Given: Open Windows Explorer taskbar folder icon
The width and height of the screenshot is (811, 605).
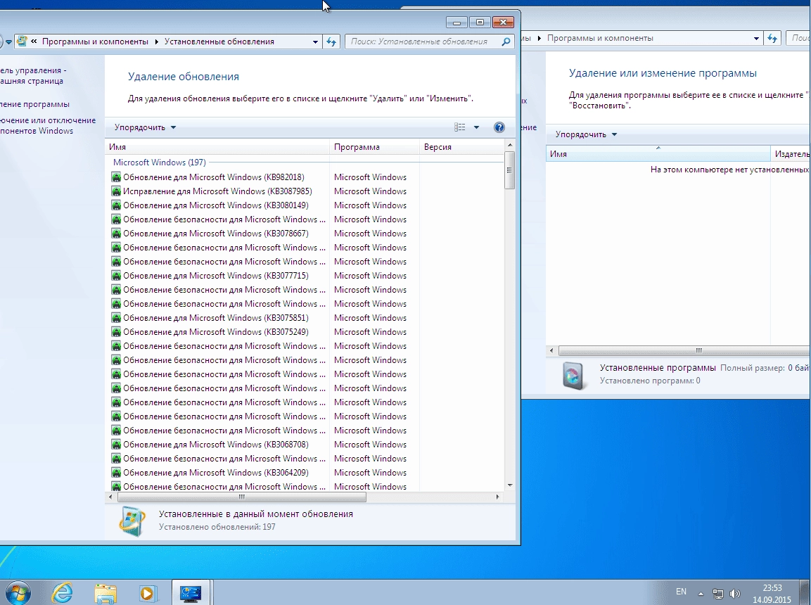Looking at the screenshot, I should (x=106, y=593).
